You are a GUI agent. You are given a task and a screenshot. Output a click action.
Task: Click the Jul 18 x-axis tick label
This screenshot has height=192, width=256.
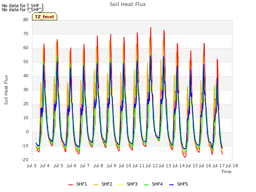click(x=232, y=166)
